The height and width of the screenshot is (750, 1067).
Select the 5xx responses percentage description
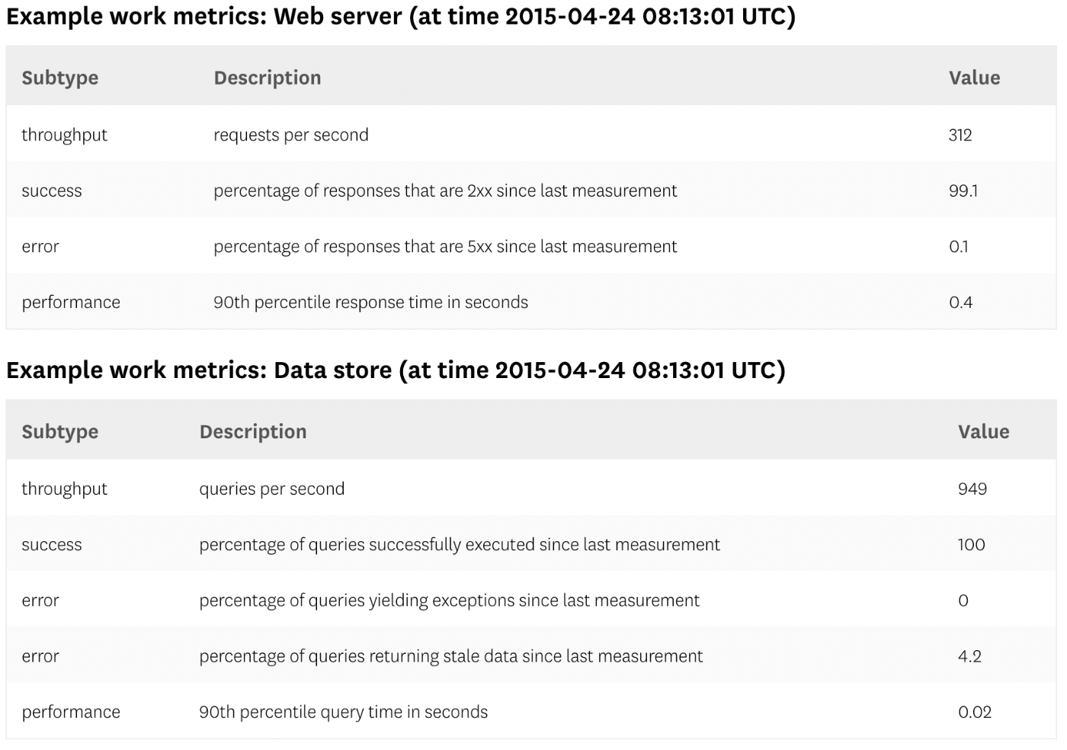(445, 246)
